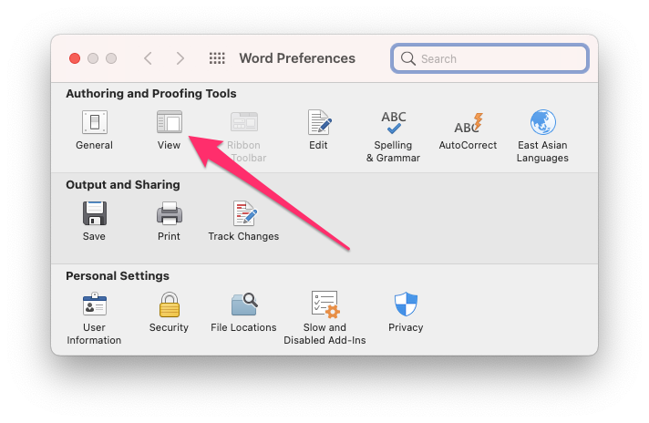The height and width of the screenshot is (423, 649).
Task: Click the 'Authoring and Proofing Tools' heading
Action: [x=151, y=94]
